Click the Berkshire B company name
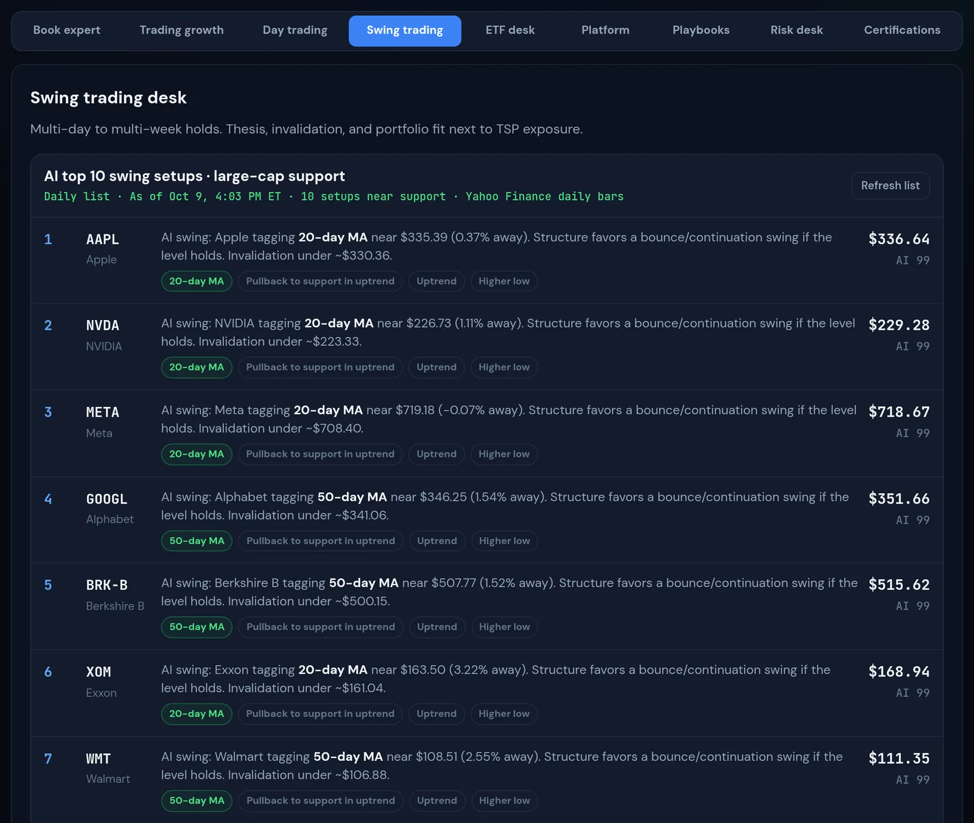Viewport: 974px width, 823px height. click(115, 606)
